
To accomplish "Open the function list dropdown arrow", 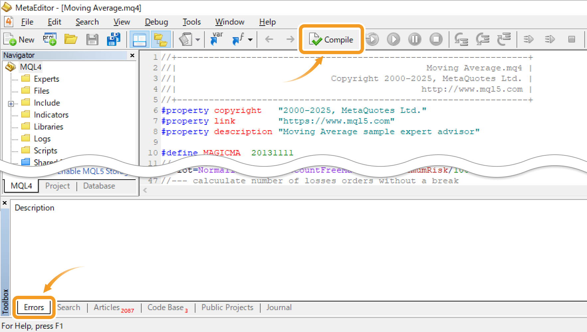I will [x=250, y=40].
